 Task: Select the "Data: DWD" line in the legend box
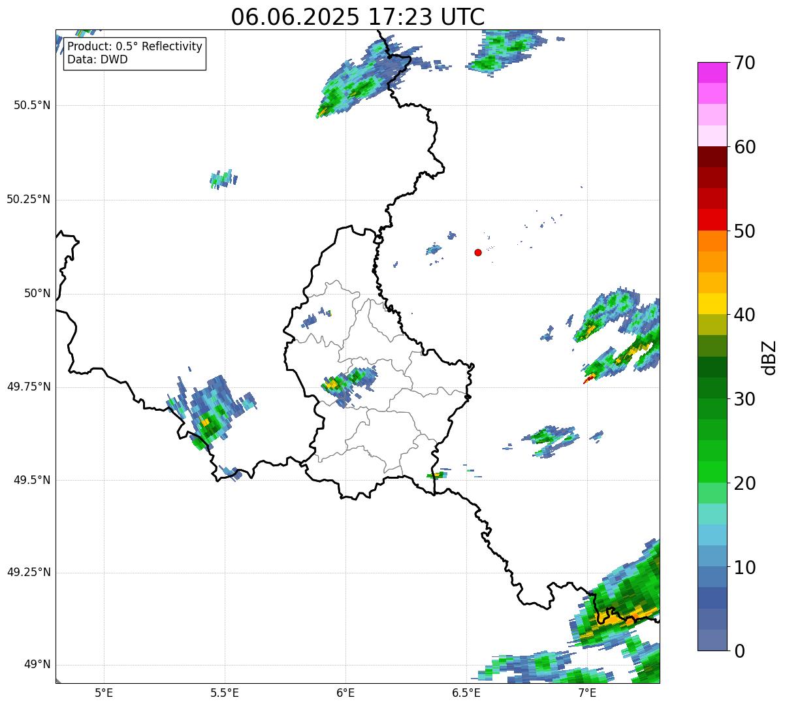97,59
